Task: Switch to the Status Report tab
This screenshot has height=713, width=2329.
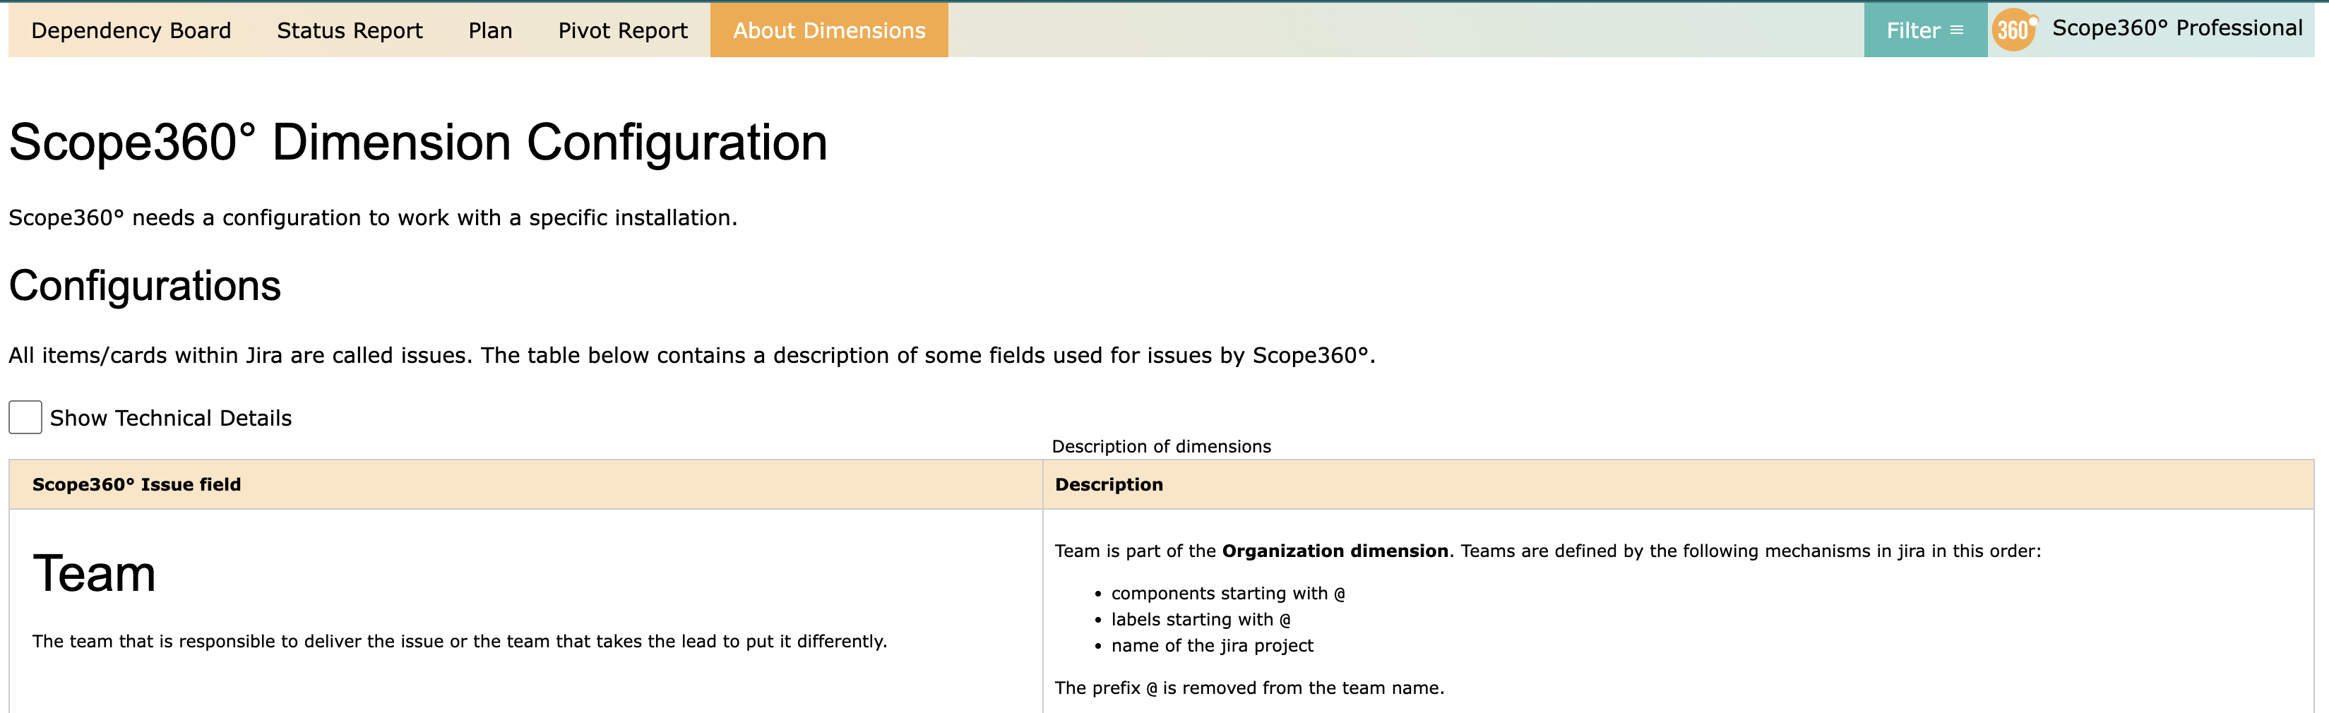Action: pos(349,30)
